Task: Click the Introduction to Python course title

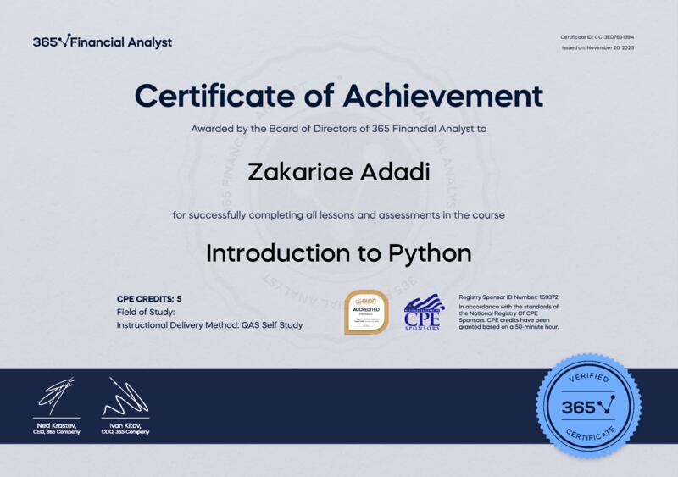Action: 339,253
